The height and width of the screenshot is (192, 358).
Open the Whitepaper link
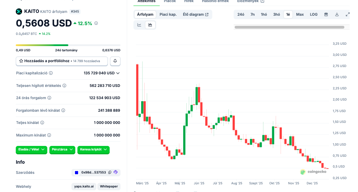coord(109,186)
